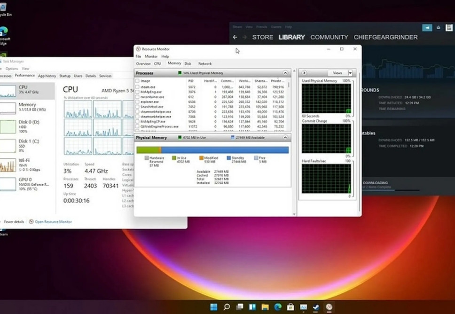Open File Explorer from the taskbar
The width and height of the screenshot is (455, 314).
(265, 307)
